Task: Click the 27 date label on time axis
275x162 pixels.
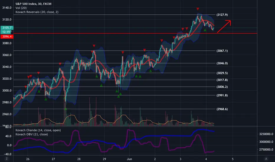Action: coord(53,159)
